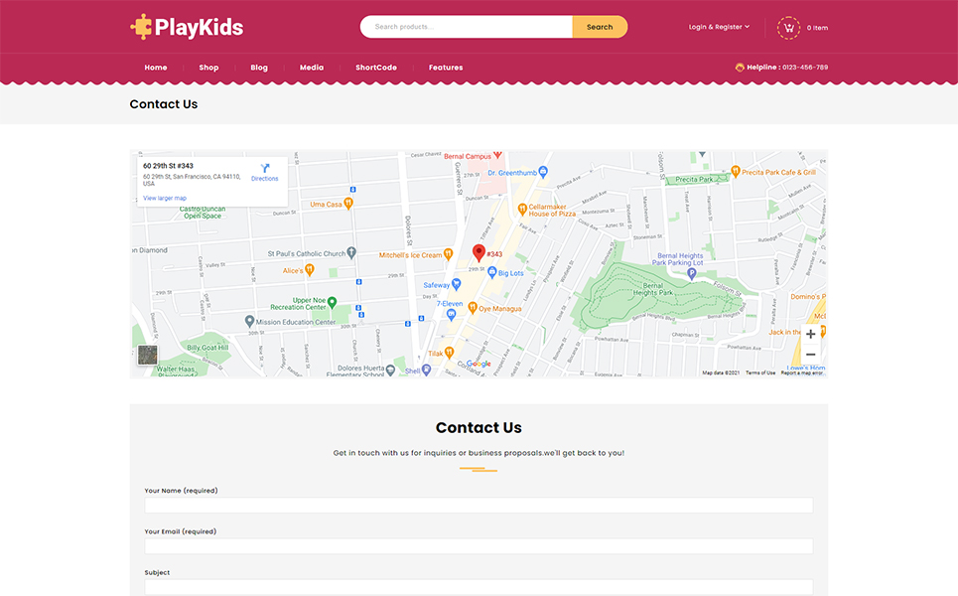Zoom in the map with plus
Image resolution: width=958 pixels, height=596 pixels.
click(x=810, y=334)
